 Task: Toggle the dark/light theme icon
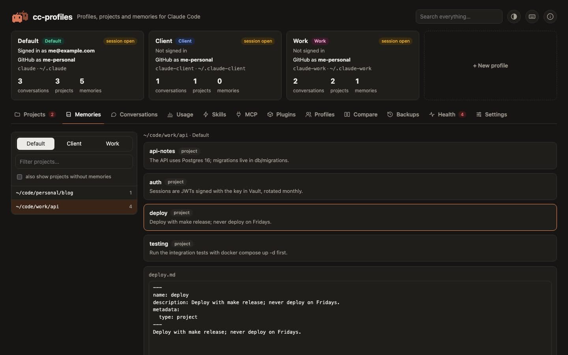(514, 17)
